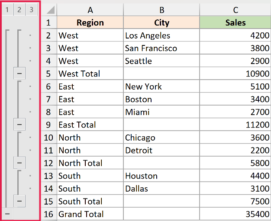This screenshot has height=221, width=271.
Task: Click the Region header cell
Action: point(90,22)
